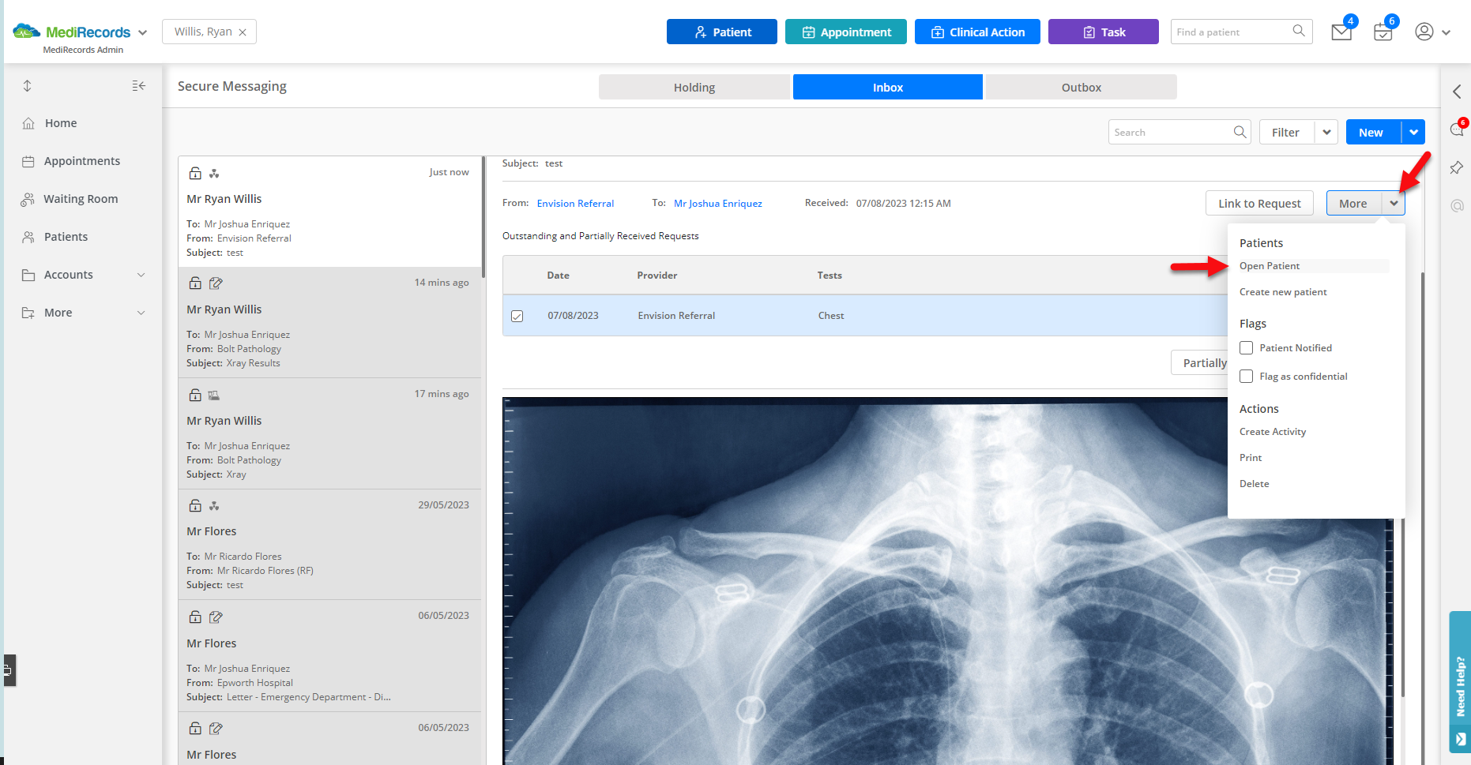Click the lock icon on the Just now message
Image resolution: width=1471 pixels, height=765 pixels.
195,172
